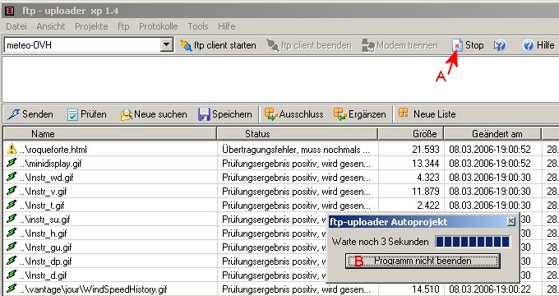The width and height of the screenshot is (559, 296).
Task: Click the warning icon beside roqueforte.html
Action: pos(12,149)
